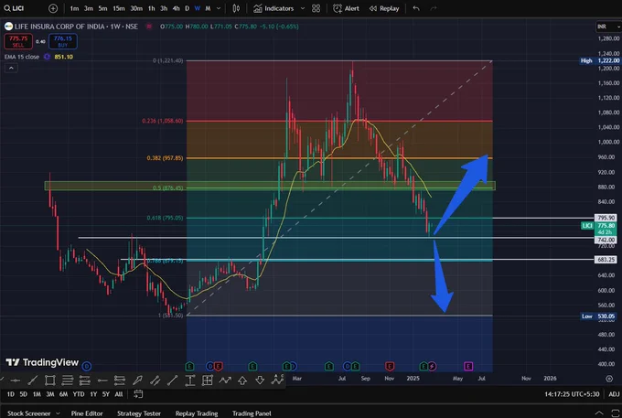Click the 0.382 (957.85) Fibonacci label

(165, 158)
